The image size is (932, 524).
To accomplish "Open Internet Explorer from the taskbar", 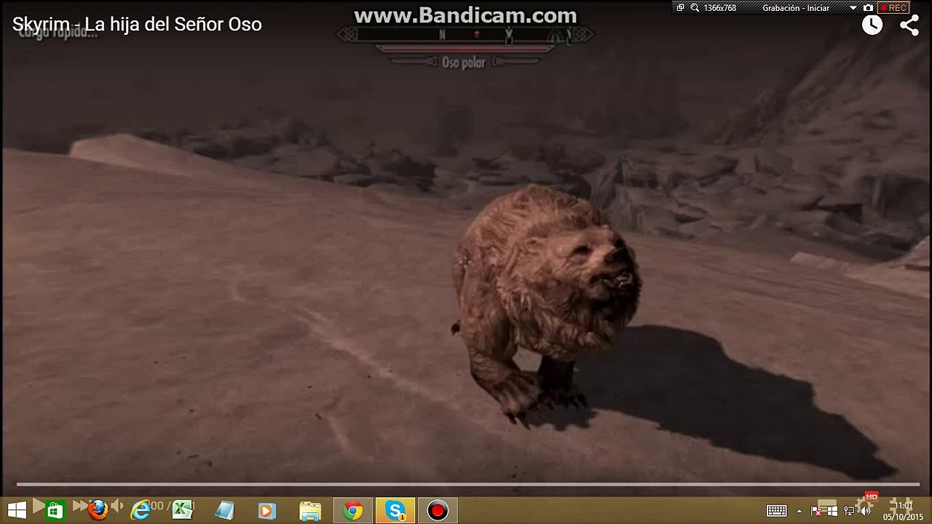I will (x=140, y=510).
